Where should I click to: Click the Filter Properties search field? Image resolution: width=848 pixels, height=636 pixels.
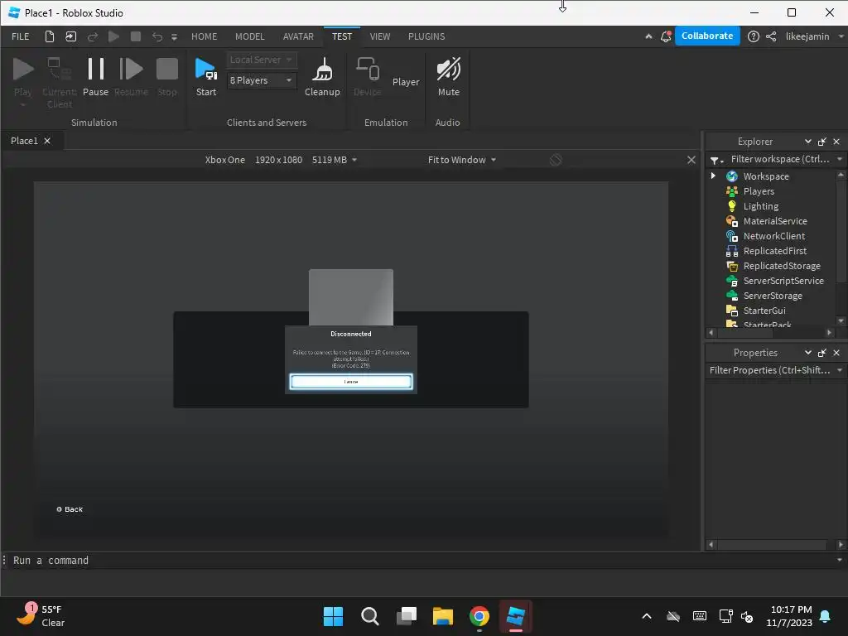768,370
